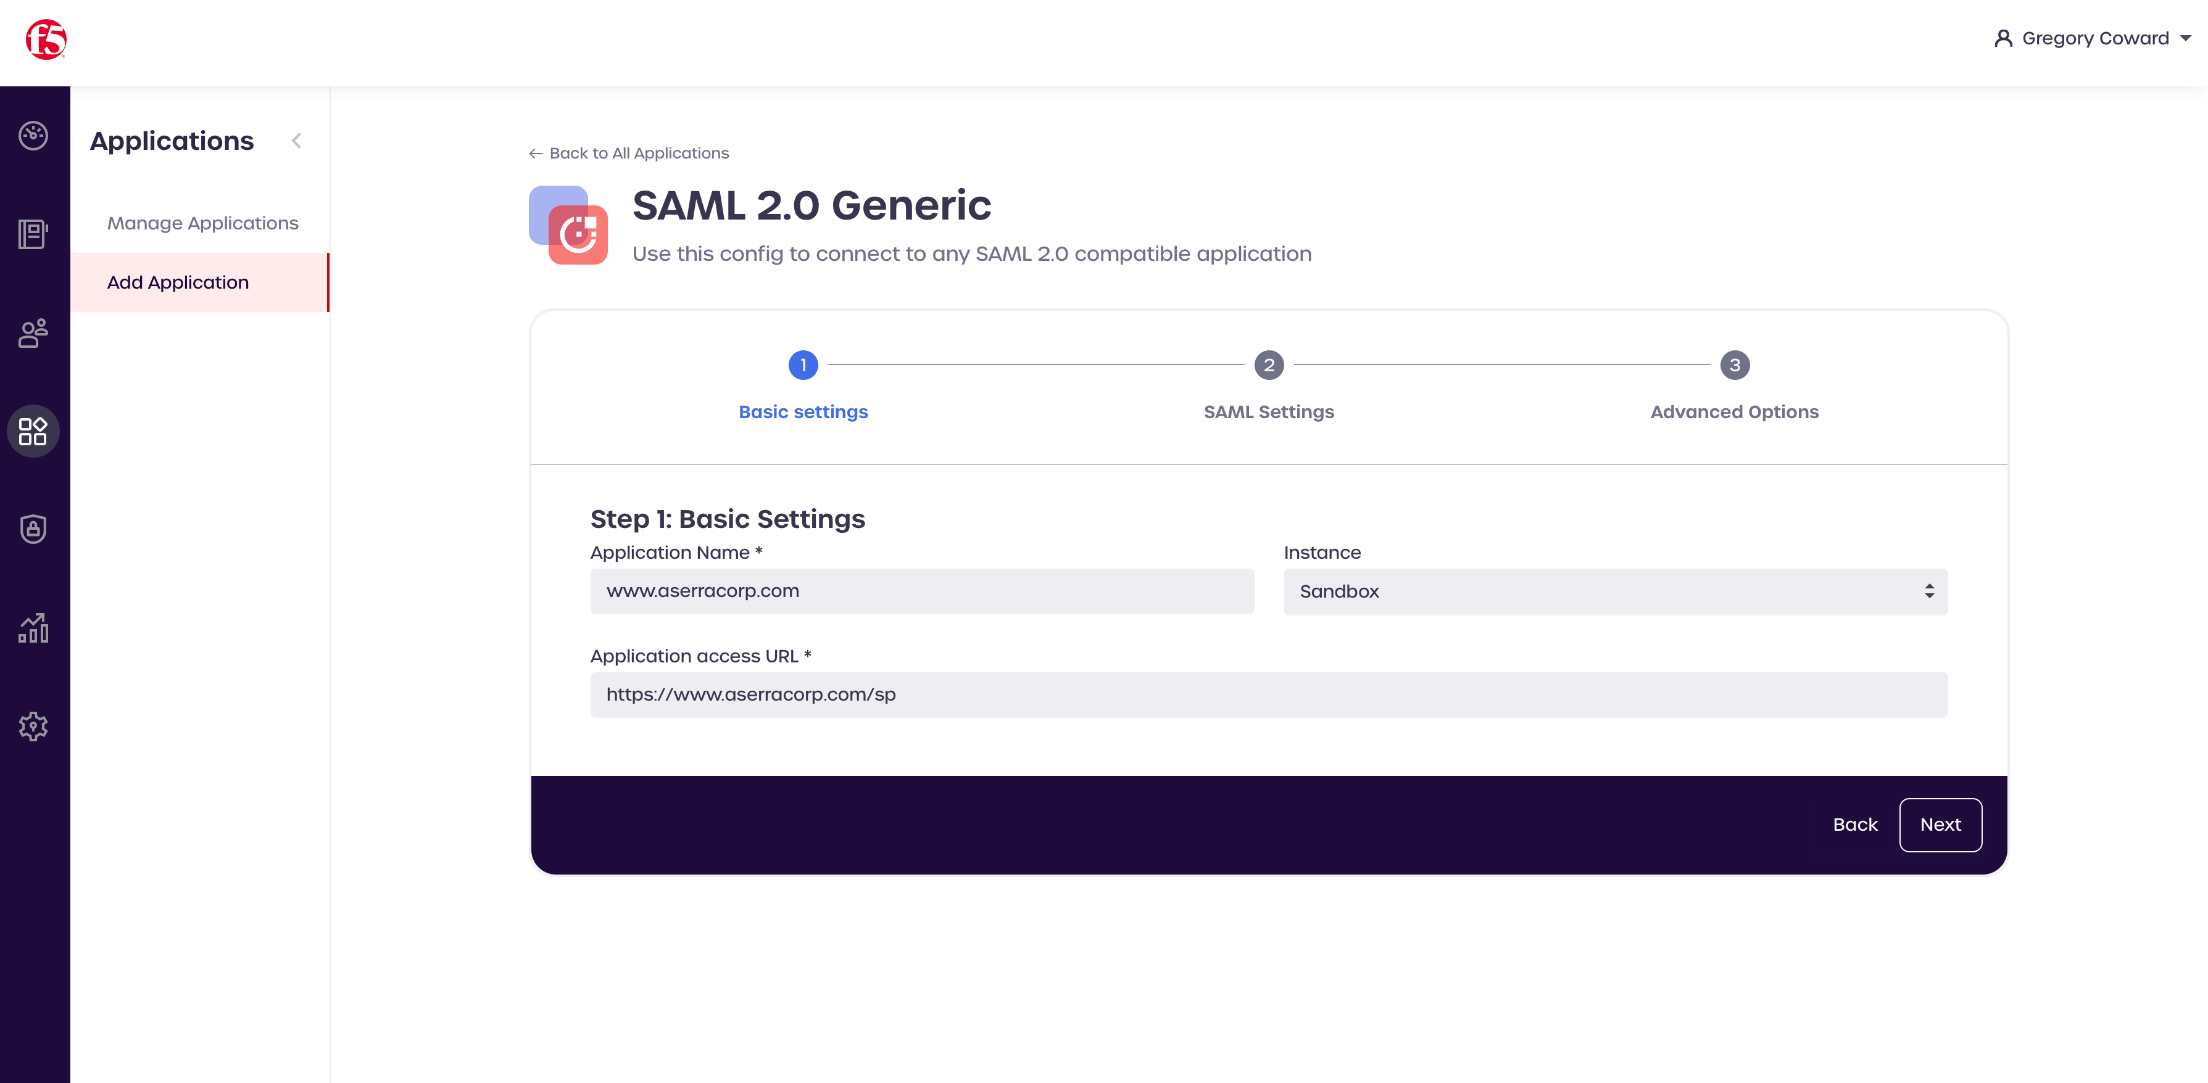Click the F5 logo icon

point(46,39)
